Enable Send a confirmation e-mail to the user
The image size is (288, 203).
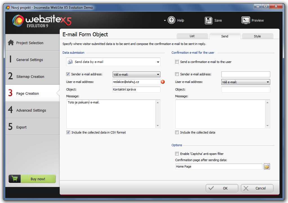coord(177,62)
